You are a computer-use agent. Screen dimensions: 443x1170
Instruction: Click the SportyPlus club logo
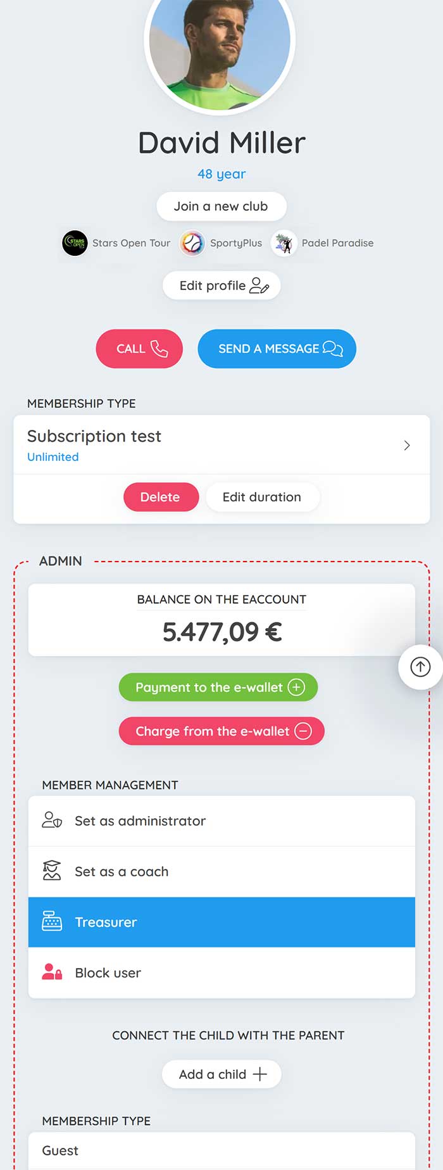tap(192, 243)
